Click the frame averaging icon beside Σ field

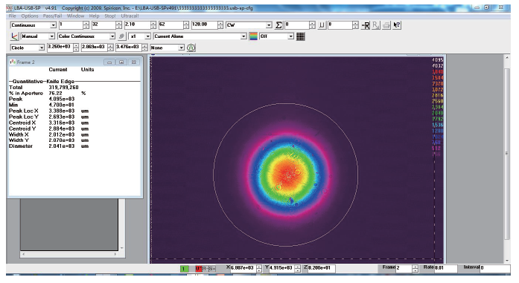click(x=322, y=25)
